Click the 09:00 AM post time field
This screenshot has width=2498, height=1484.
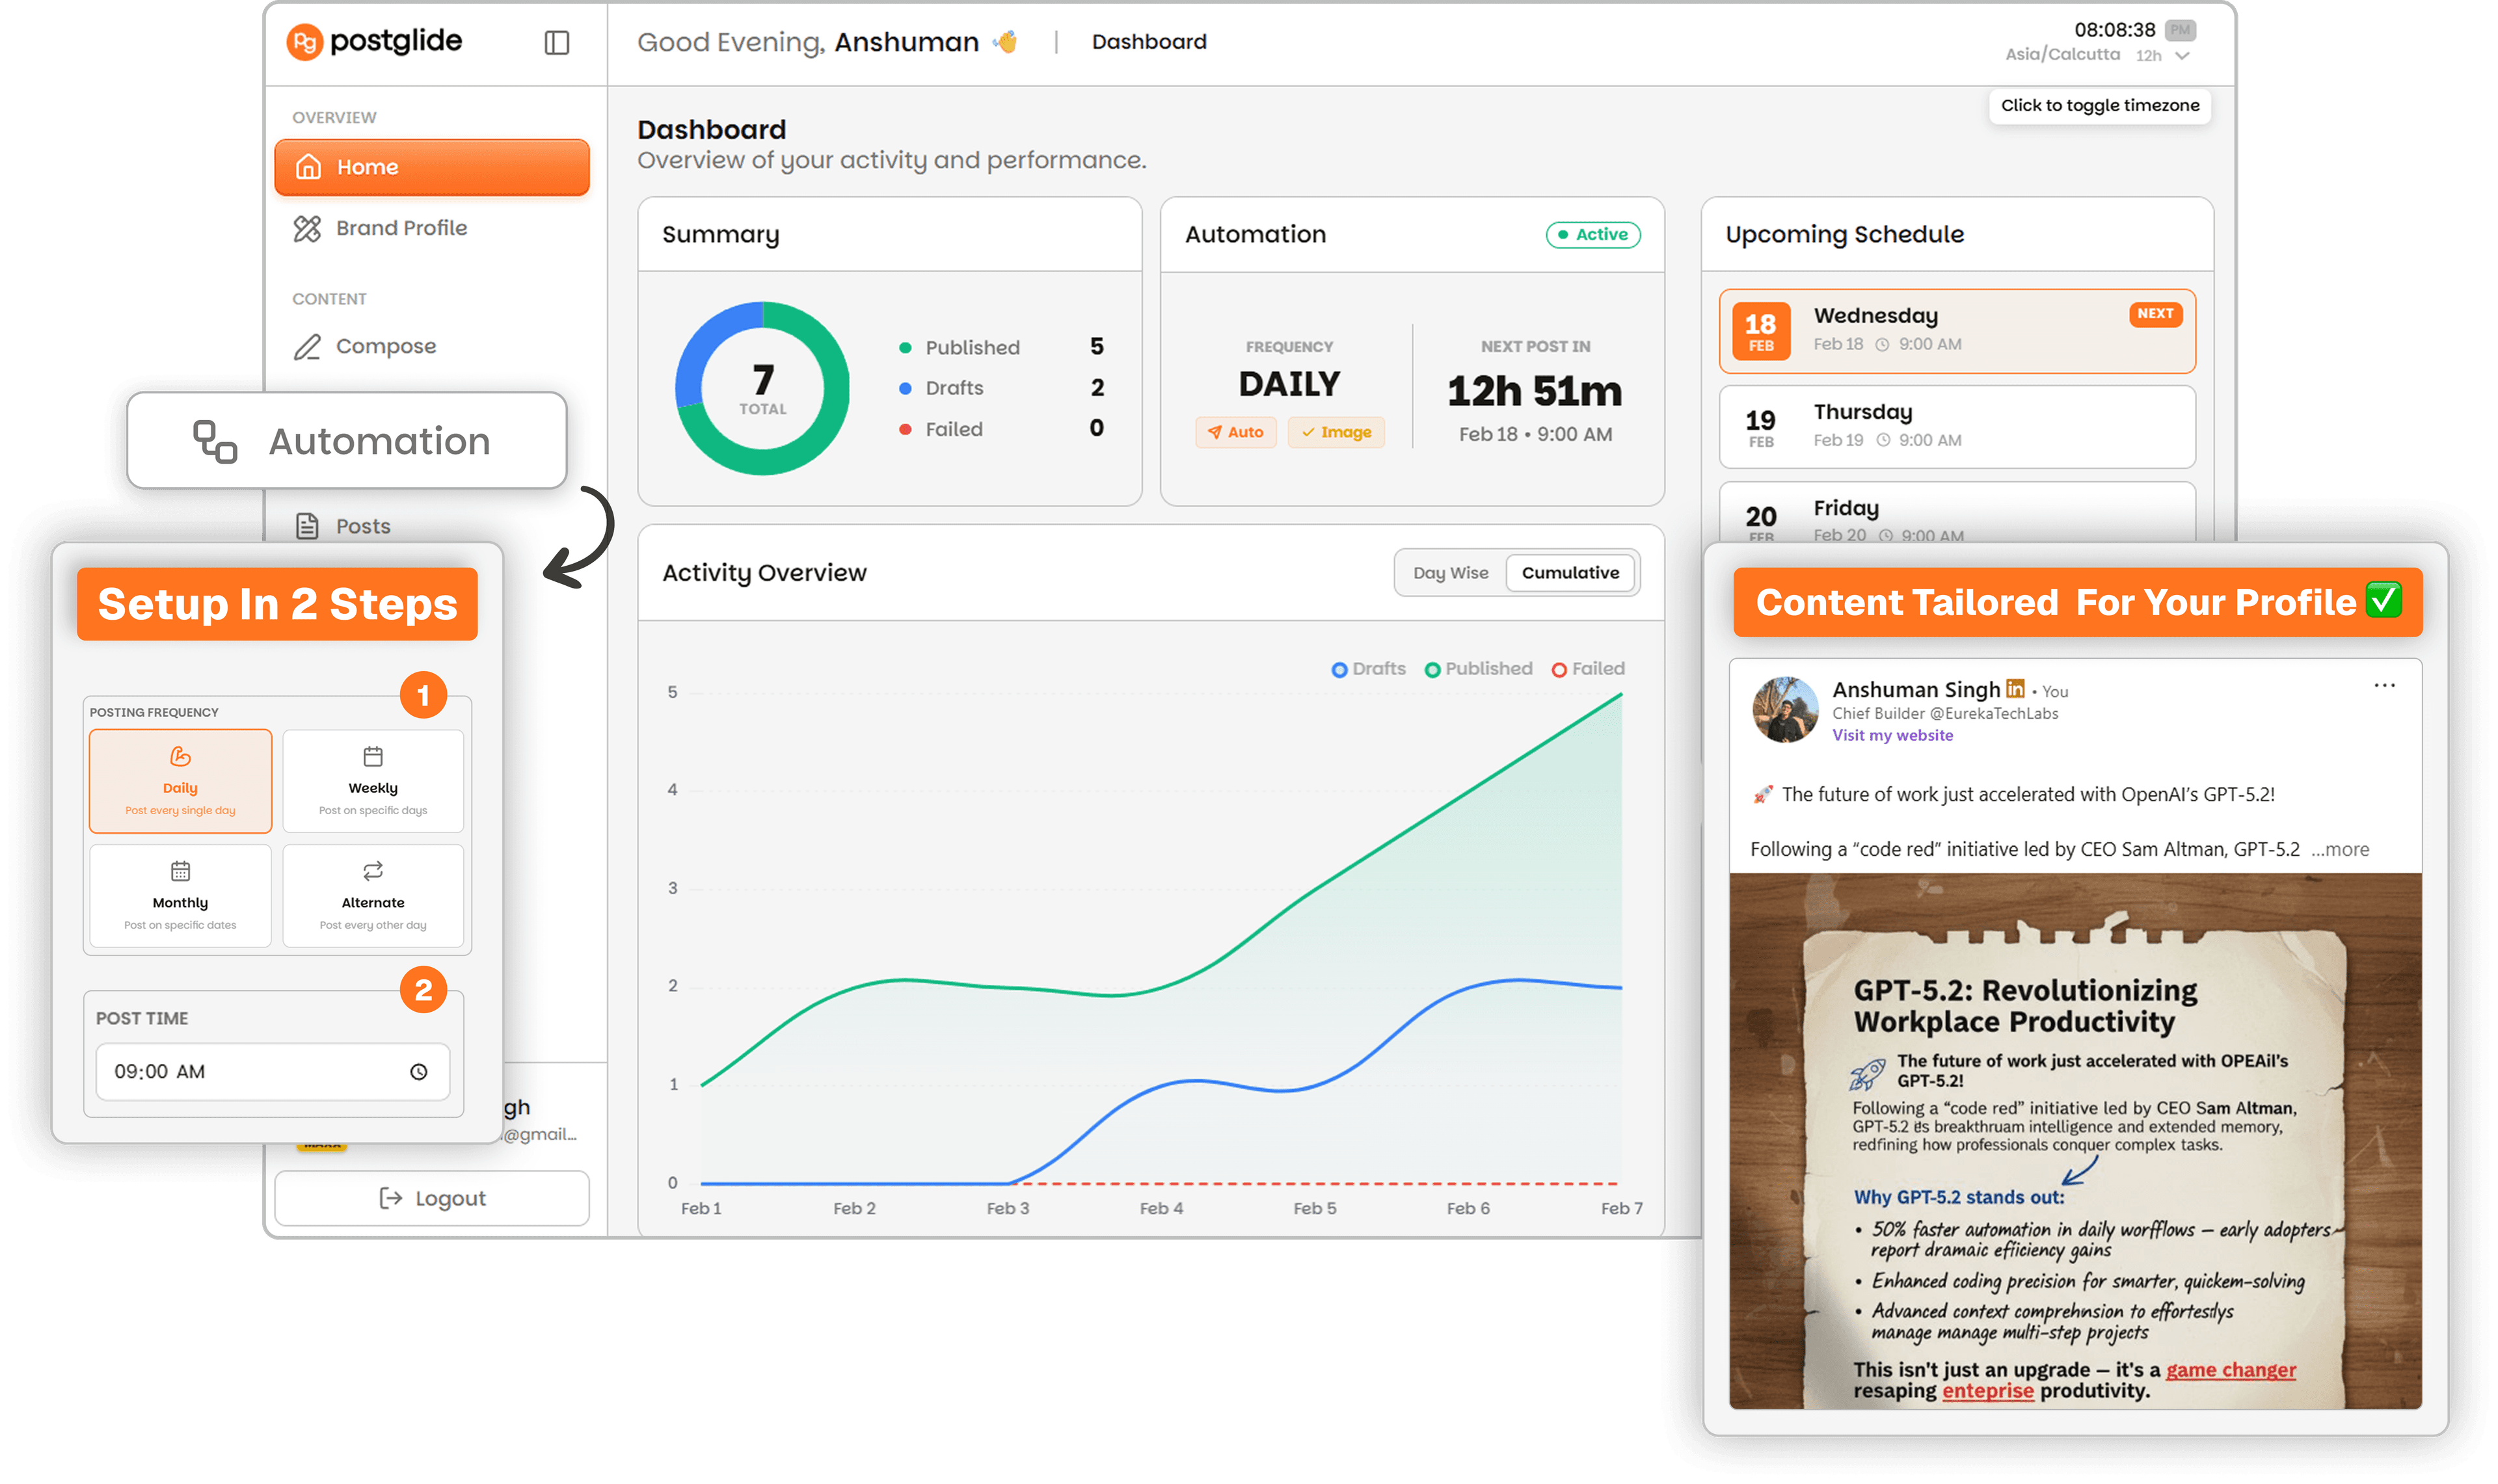pos(273,1071)
